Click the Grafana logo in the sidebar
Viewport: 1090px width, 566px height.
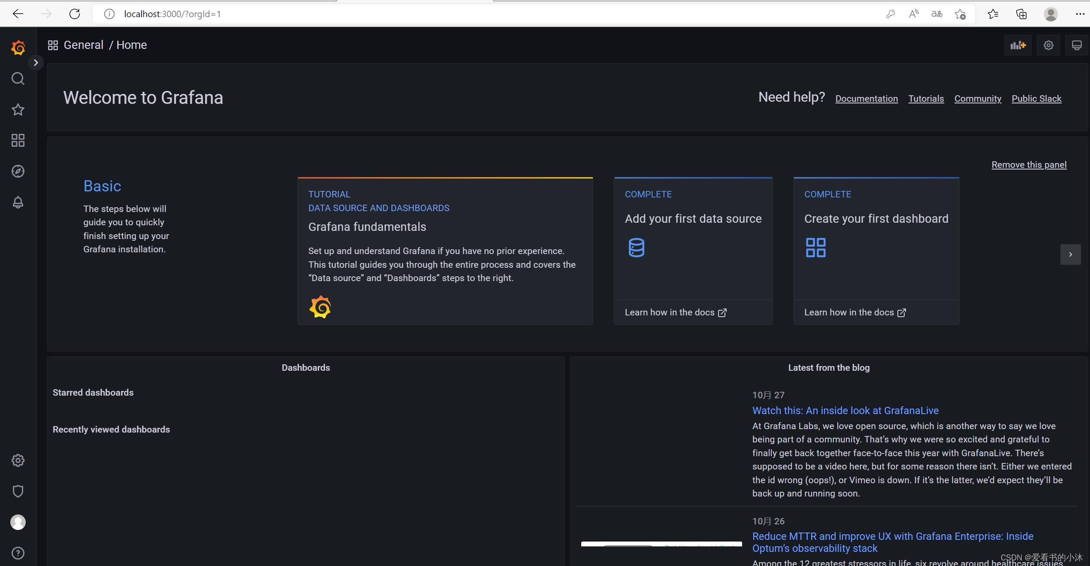coord(18,48)
